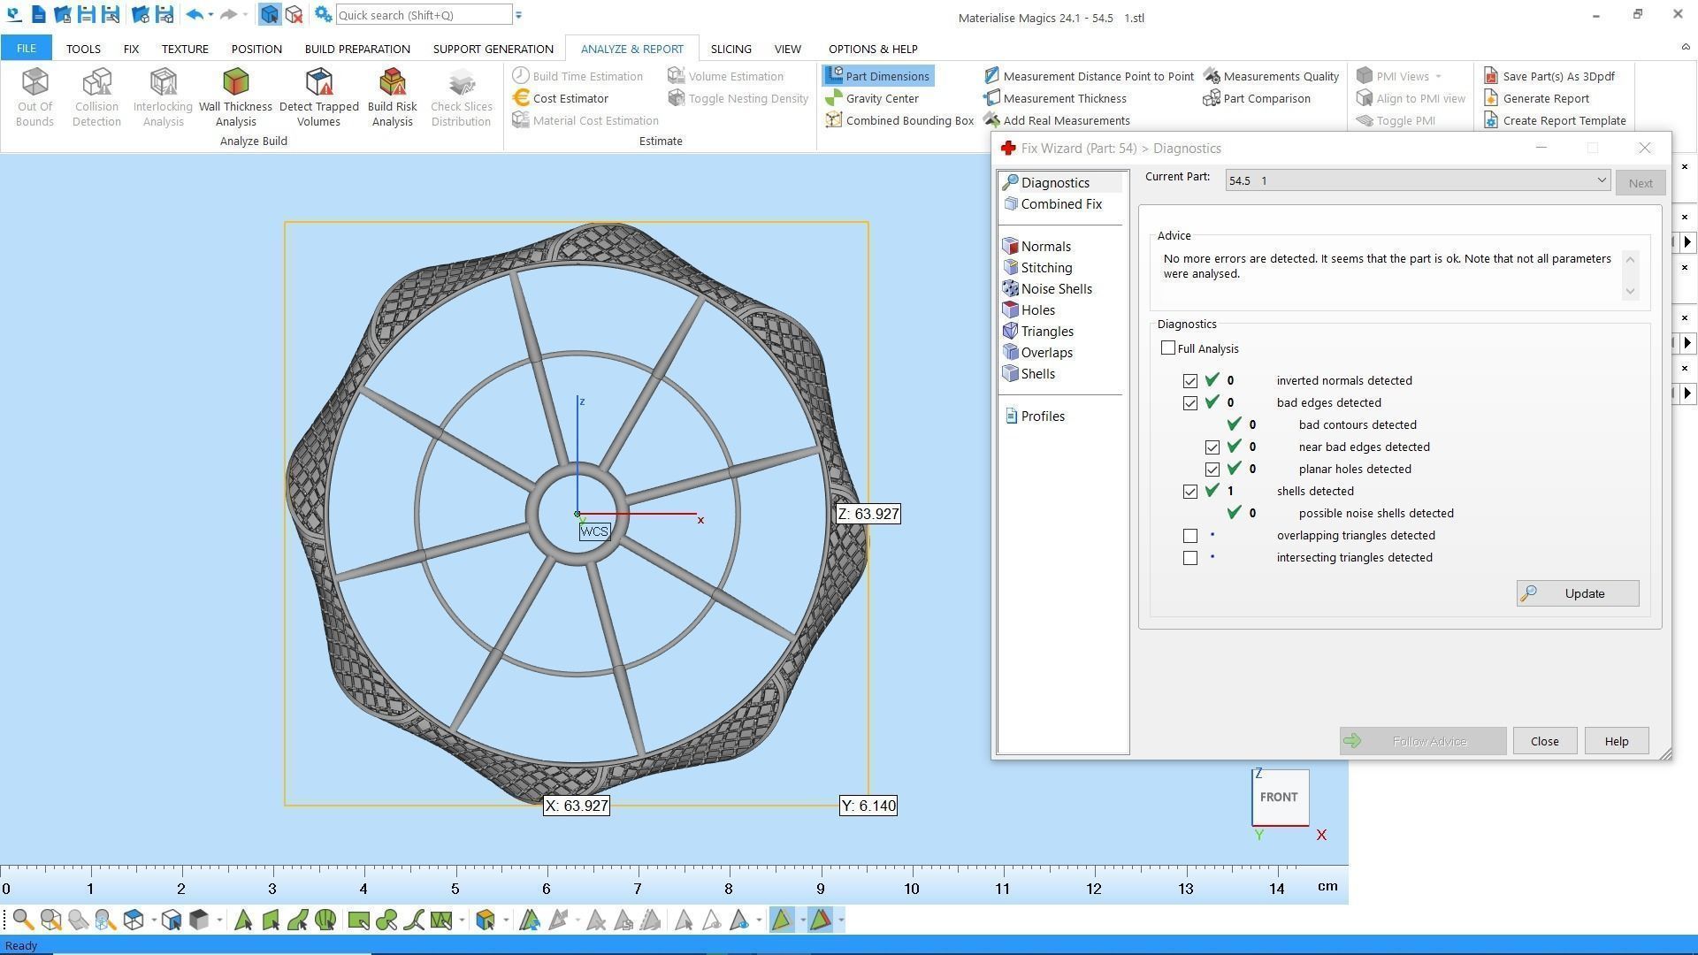The width and height of the screenshot is (1698, 955).
Task: Click the Detect Trapped Volumes icon
Action: (318, 96)
